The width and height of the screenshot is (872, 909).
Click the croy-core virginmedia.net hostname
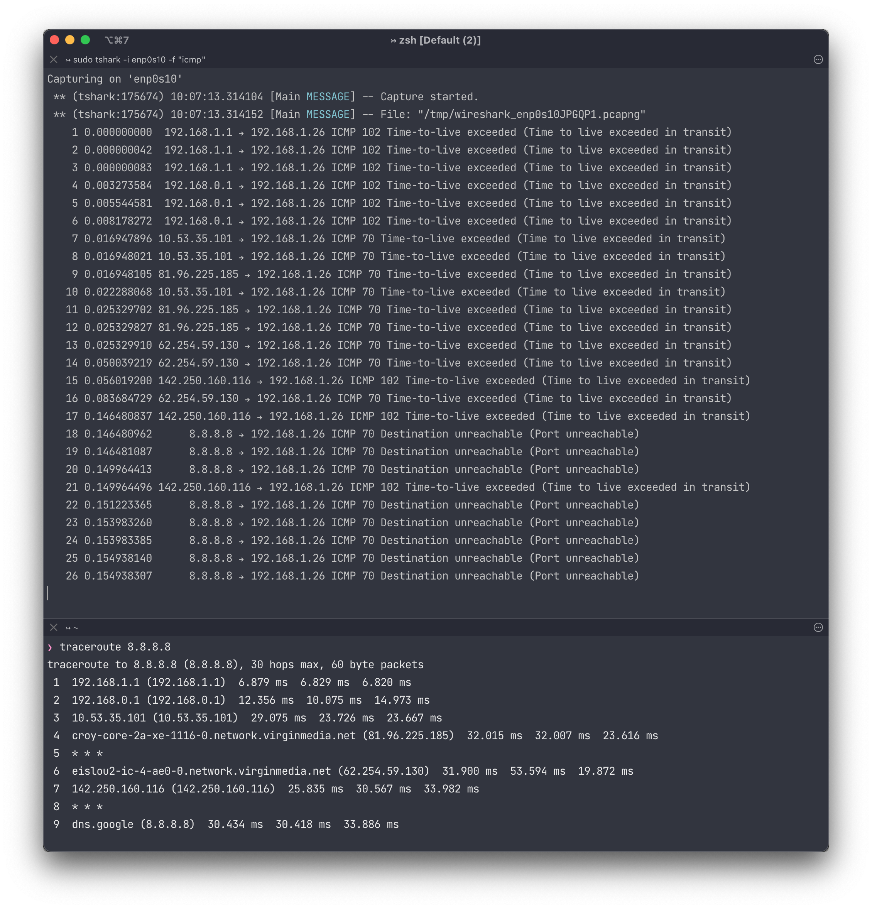coord(213,736)
